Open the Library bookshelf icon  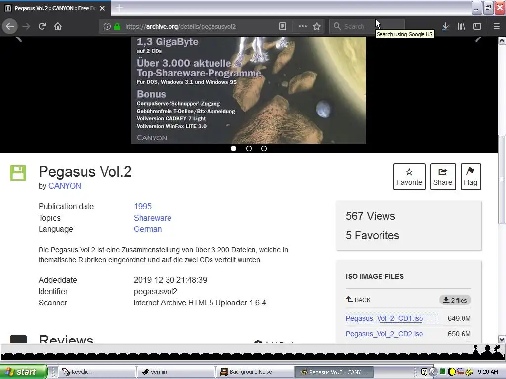(462, 26)
